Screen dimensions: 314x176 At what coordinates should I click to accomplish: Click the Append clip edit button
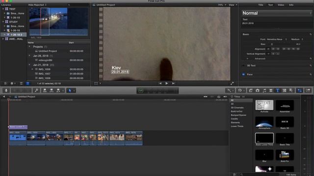(x=58, y=90)
